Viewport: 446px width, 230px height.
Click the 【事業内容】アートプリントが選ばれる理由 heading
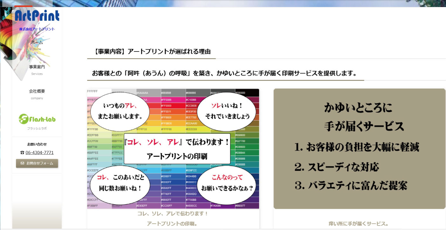pyautogui.click(x=153, y=51)
